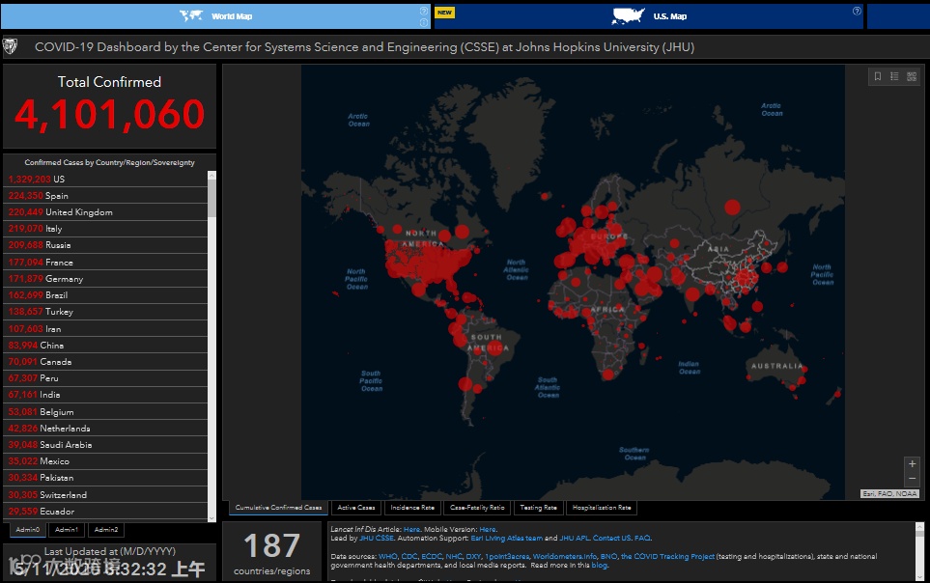Image resolution: width=930 pixels, height=583 pixels.
Task: Click the info panel scrollbar up arrow
Action: pyautogui.click(x=919, y=527)
